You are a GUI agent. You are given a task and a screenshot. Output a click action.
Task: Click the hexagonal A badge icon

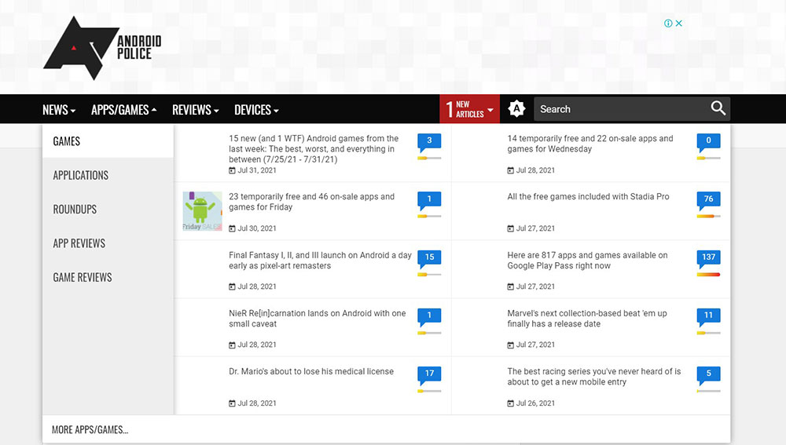[x=516, y=109]
